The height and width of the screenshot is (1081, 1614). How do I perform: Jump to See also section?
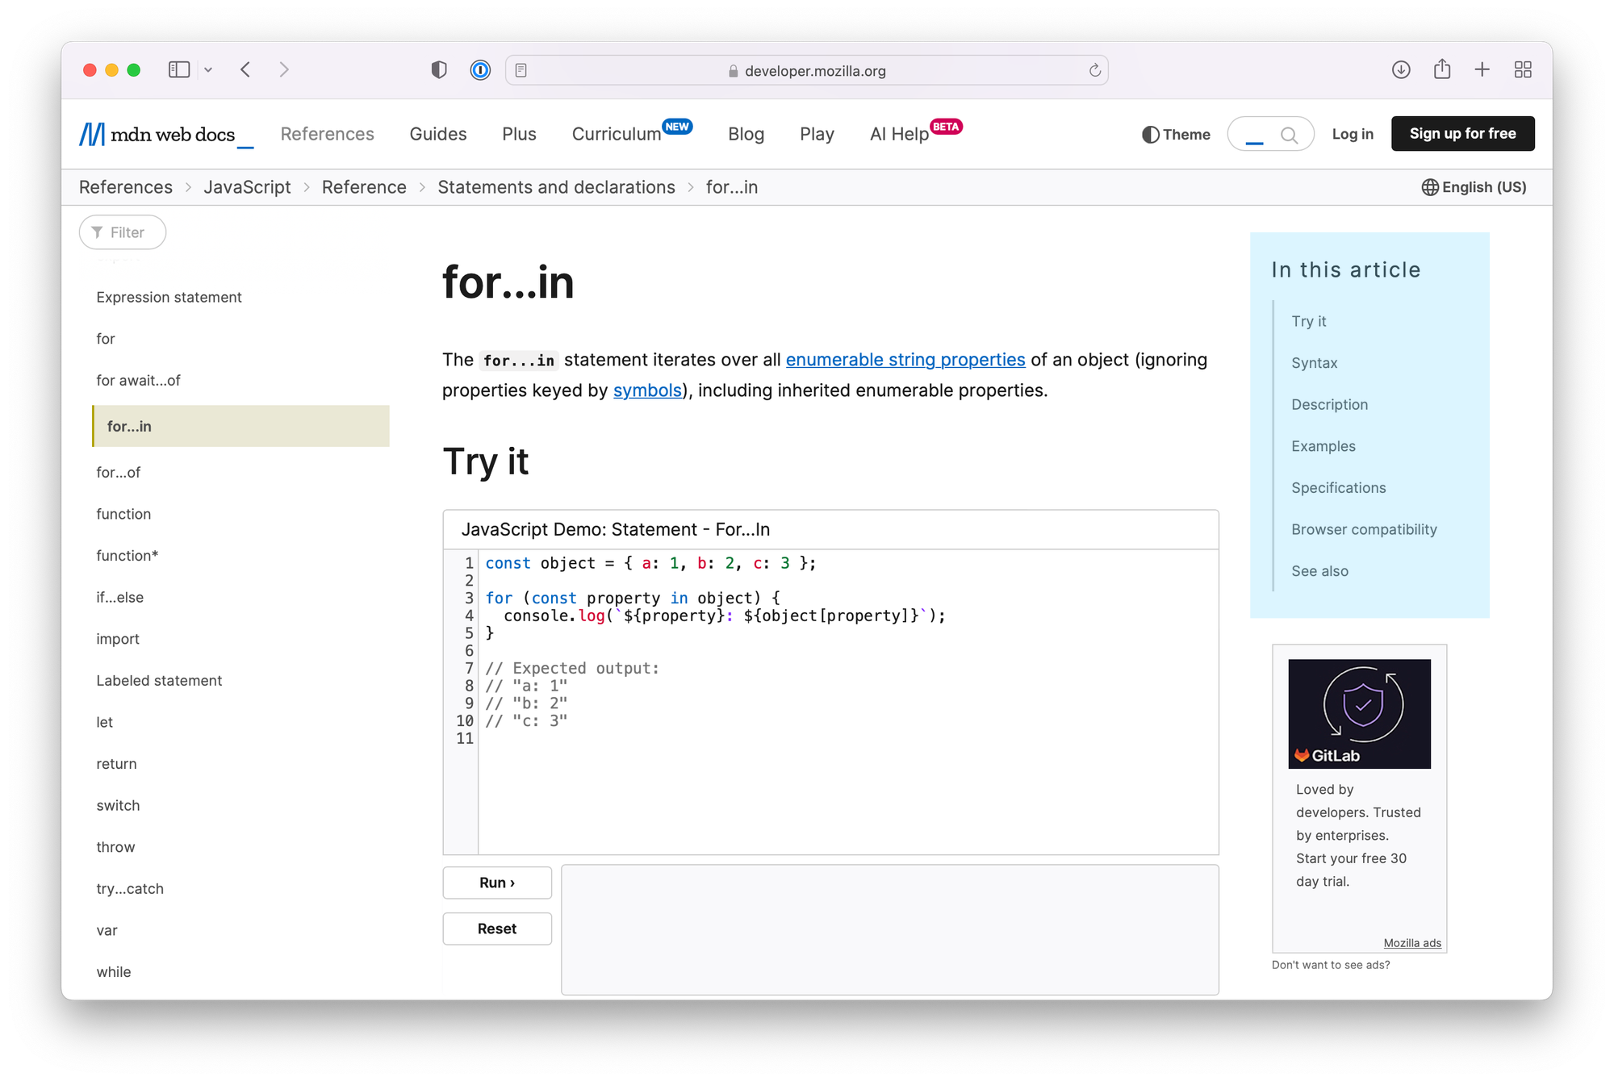1319,571
